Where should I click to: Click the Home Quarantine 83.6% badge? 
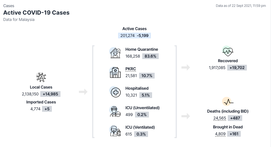click(x=150, y=56)
